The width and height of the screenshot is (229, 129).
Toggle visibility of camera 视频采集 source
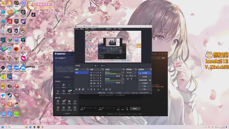[98, 81]
